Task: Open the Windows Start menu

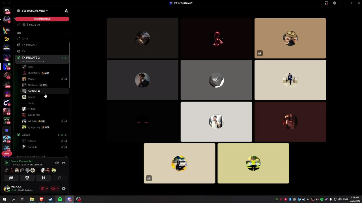Action: pyautogui.click(x=4, y=199)
